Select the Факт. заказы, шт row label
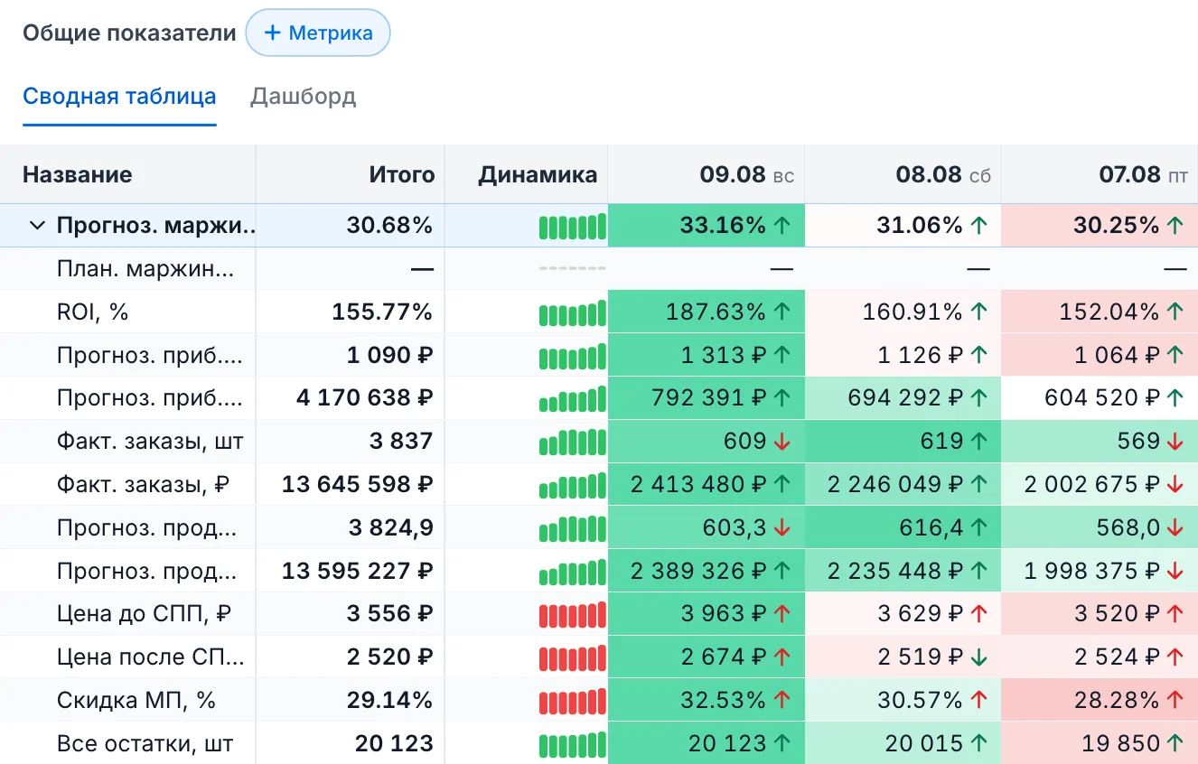Viewport: 1198px width, 764px height. pyautogui.click(x=150, y=442)
